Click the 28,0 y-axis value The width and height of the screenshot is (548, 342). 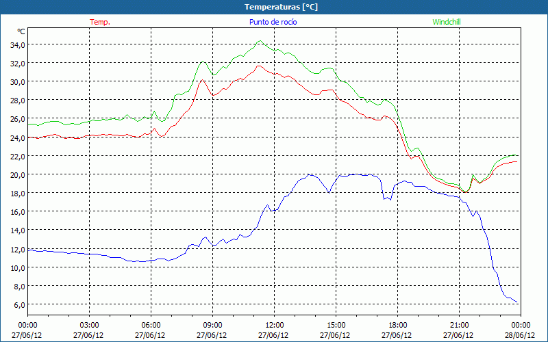click(x=18, y=101)
